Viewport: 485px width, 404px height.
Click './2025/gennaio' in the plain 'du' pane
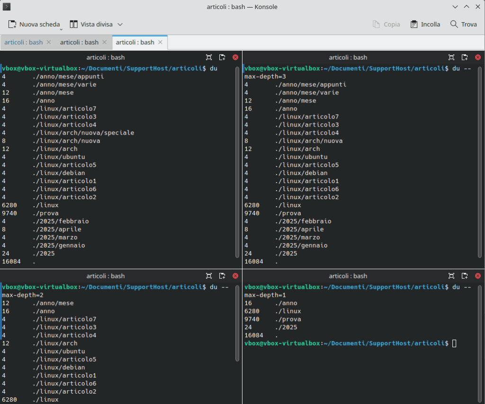[59, 246]
